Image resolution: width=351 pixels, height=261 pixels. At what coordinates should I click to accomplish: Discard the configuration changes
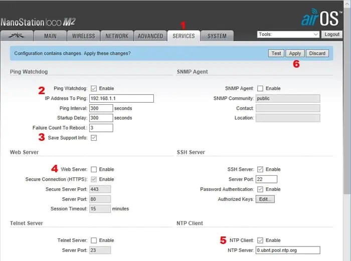coord(317,53)
